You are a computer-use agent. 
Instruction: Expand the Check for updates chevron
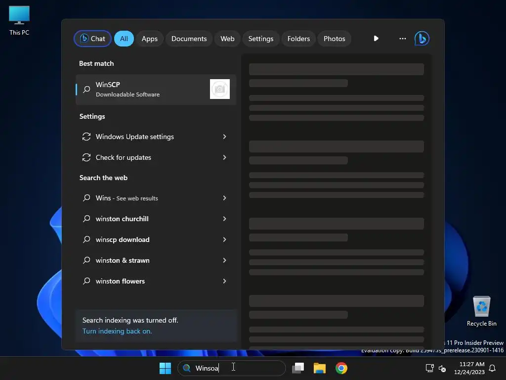tap(225, 157)
